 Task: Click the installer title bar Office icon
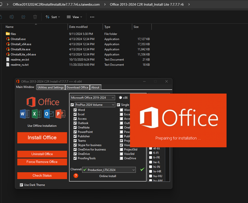point(18,81)
